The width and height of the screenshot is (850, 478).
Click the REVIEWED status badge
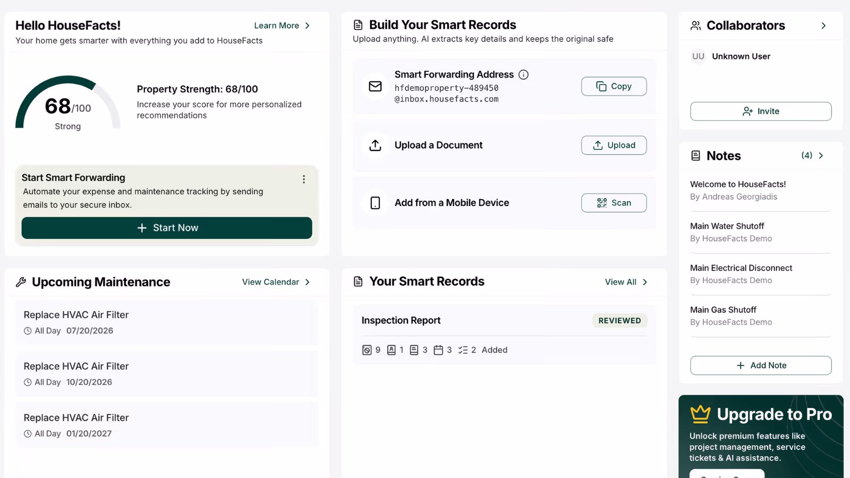pyautogui.click(x=619, y=321)
